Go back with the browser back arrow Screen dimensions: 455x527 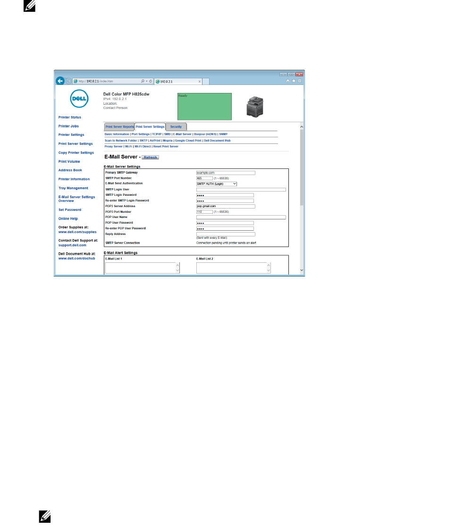pos(60,81)
